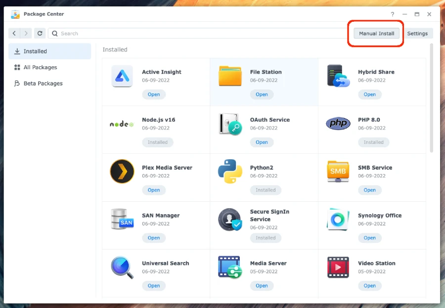Click the search magnifier icon
This screenshot has width=445, height=308.
click(x=55, y=34)
